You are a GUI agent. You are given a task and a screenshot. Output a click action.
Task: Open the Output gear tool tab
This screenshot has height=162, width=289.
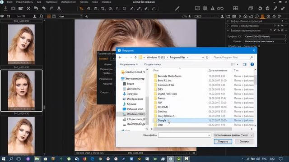pyautogui.click(x=274, y=16)
